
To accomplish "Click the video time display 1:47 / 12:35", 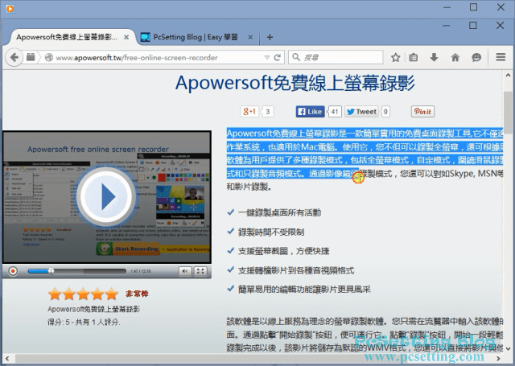I will coord(141,271).
